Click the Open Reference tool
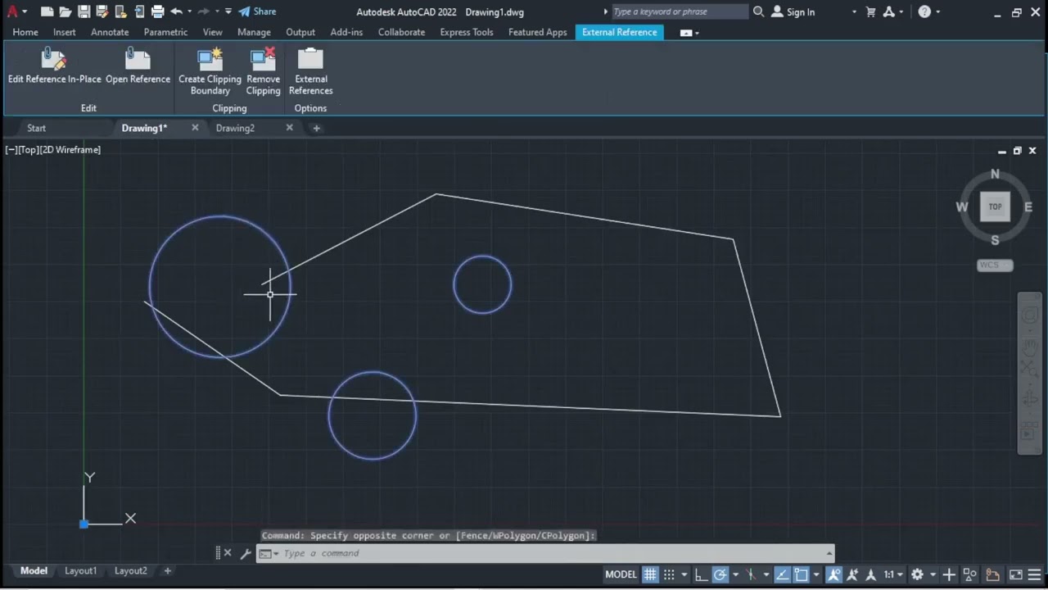This screenshot has width=1048, height=590. pos(138,66)
